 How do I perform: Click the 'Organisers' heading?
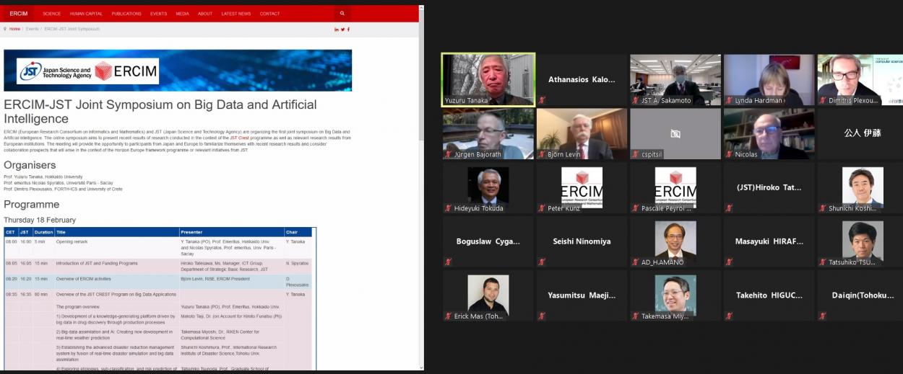(30, 165)
